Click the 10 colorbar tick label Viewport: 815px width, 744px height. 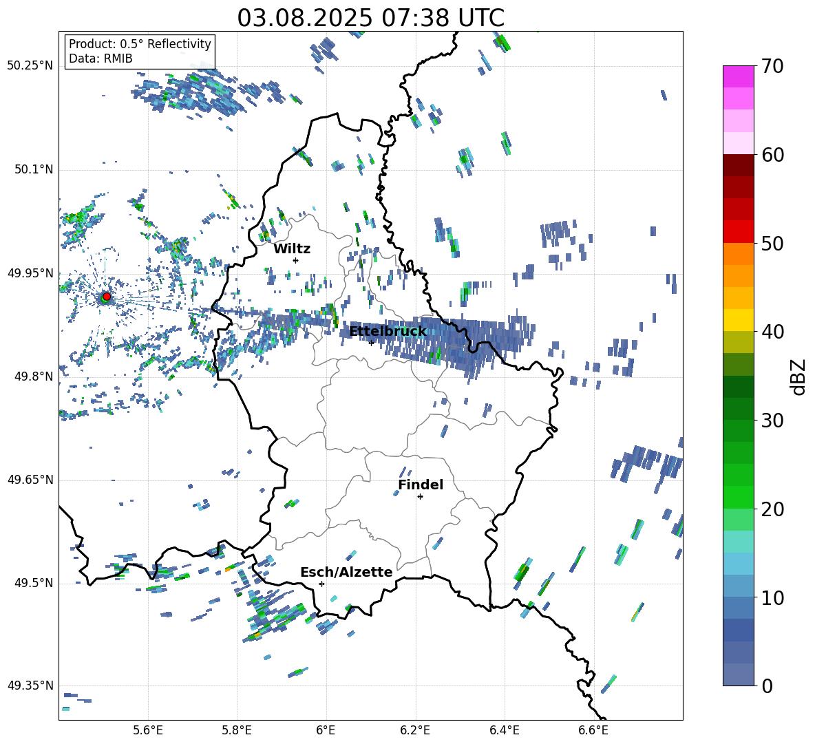tap(772, 598)
